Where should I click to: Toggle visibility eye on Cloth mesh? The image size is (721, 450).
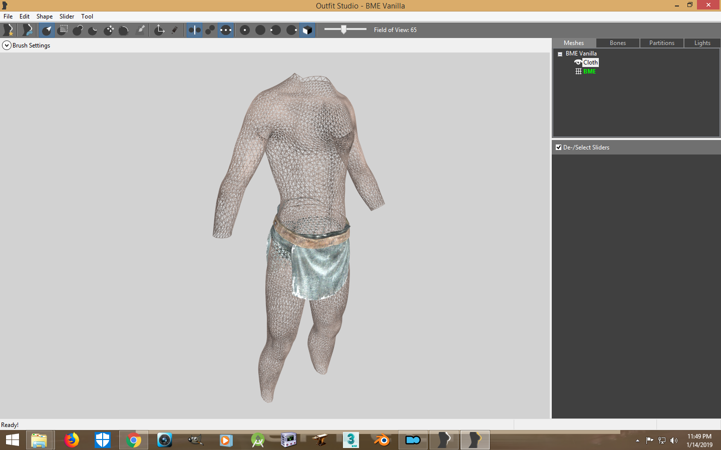(x=578, y=62)
